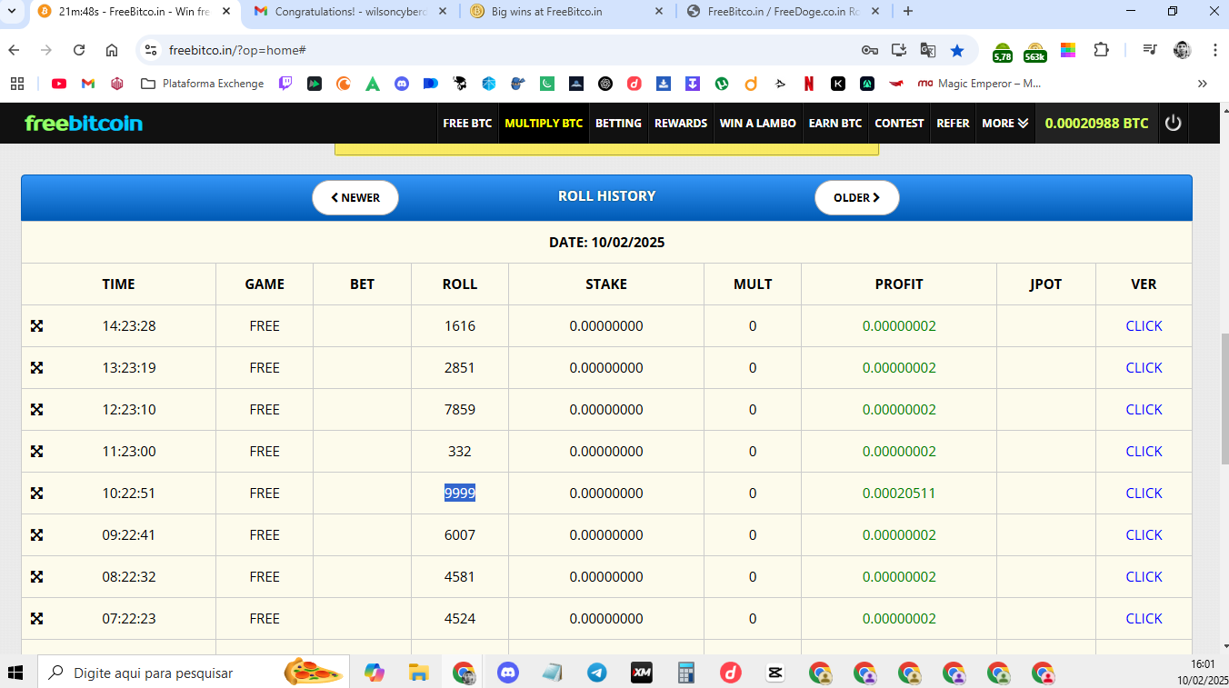This screenshot has width=1229, height=688.
Task: Open a new browser tab
Action: [908, 12]
